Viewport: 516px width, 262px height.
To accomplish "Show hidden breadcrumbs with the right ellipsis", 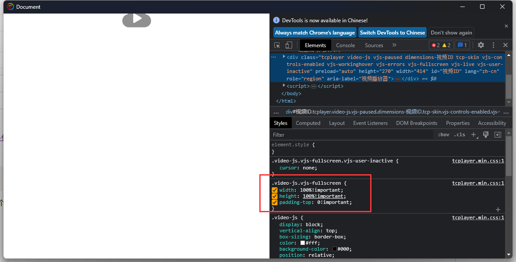I will [506, 112].
